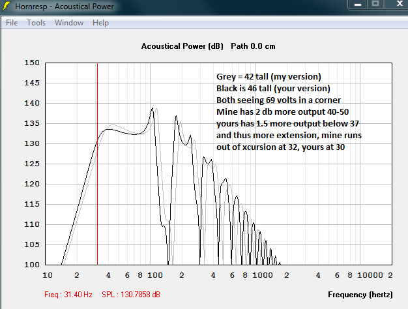Open the Help menu

[100, 23]
